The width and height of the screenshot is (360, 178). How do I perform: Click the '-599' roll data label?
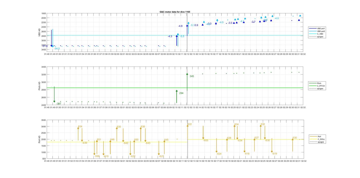tap(97, 156)
